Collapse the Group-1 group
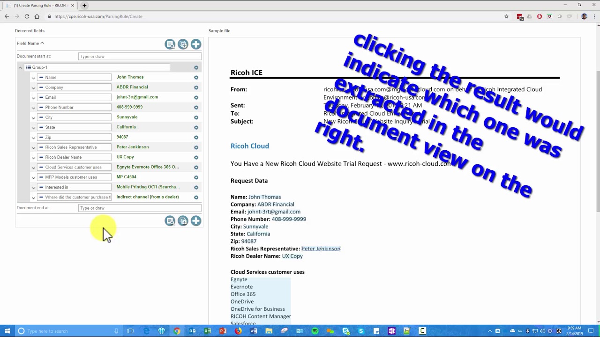 (x=20, y=68)
